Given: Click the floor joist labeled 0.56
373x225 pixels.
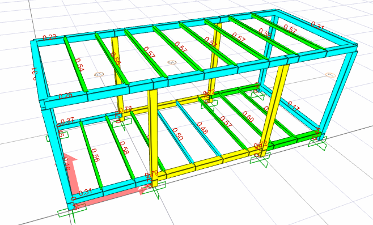Looking at the screenshot, I should tap(91, 154).
